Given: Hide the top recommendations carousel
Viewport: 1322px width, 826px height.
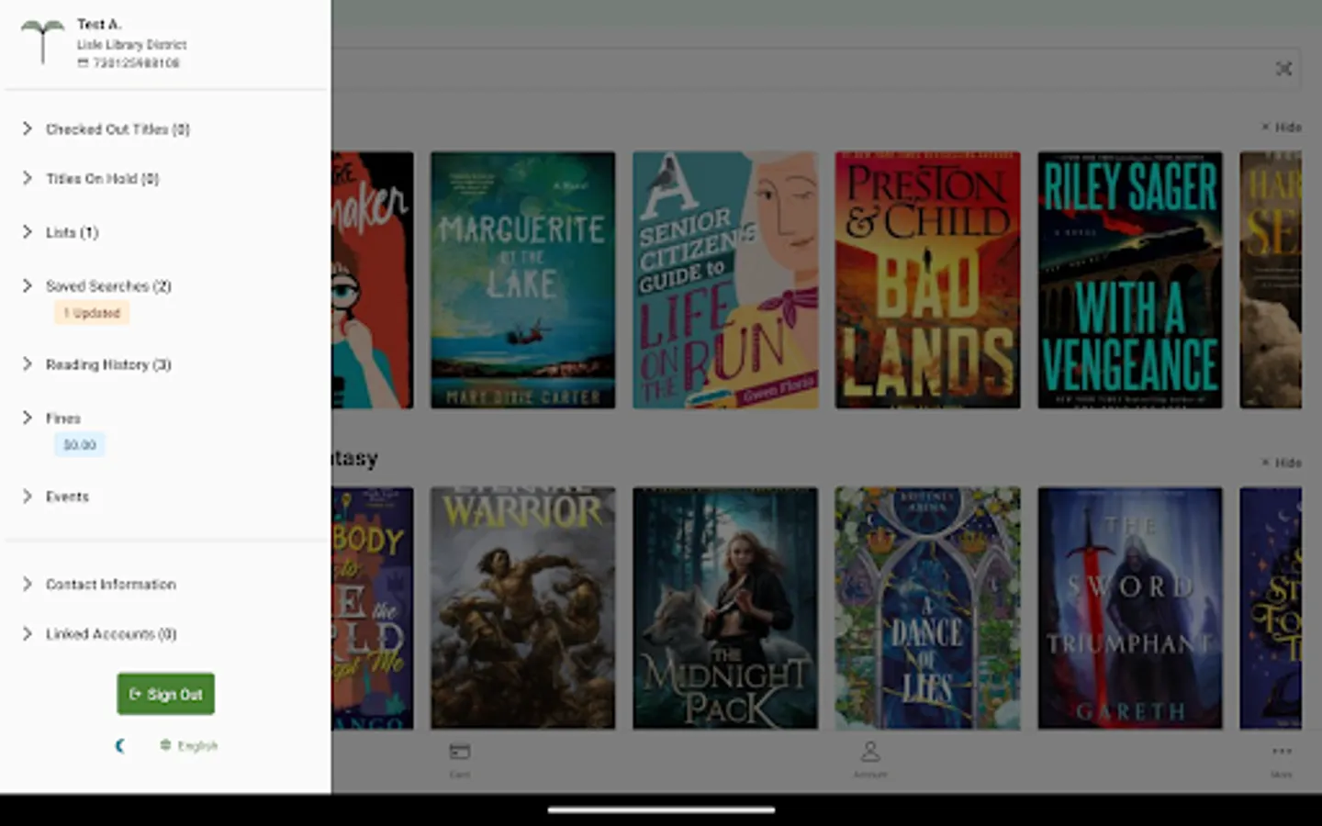Looking at the screenshot, I should click(x=1283, y=127).
